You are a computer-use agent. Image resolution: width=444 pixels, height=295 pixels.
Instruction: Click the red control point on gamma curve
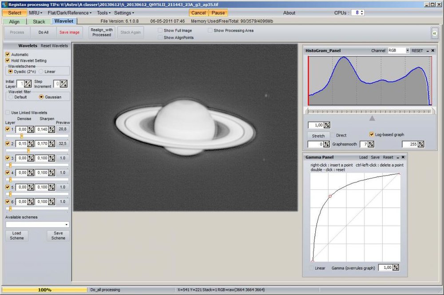point(330,196)
